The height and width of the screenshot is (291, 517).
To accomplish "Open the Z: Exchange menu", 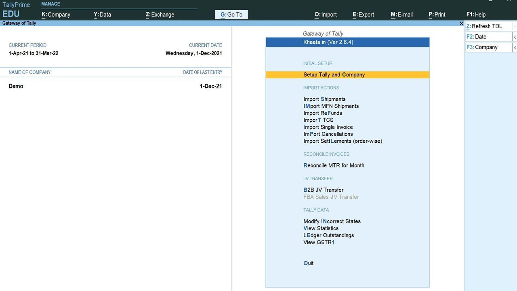I will pos(159,15).
